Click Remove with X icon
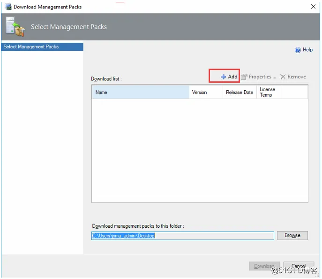This screenshot has width=322, height=279. coord(293,77)
